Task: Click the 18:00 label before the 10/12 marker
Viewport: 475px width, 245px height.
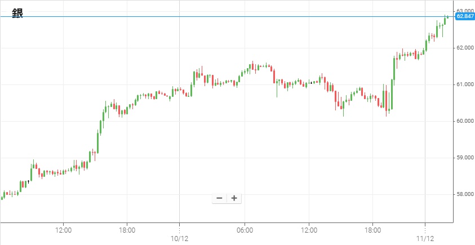Action: (x=127, y=230)
